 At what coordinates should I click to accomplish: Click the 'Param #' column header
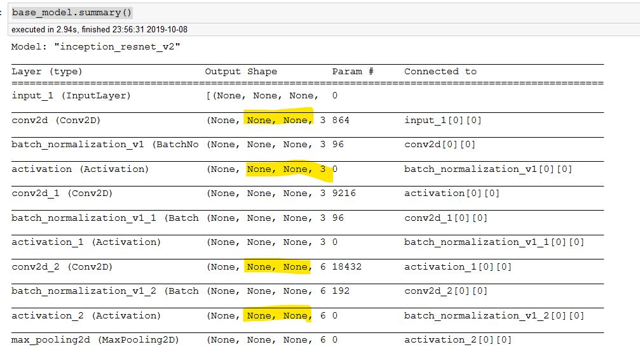[353, 71]
